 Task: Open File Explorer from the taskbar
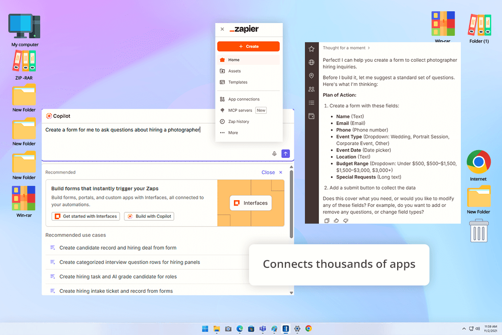pyautogui.click(x=217, y=329)
